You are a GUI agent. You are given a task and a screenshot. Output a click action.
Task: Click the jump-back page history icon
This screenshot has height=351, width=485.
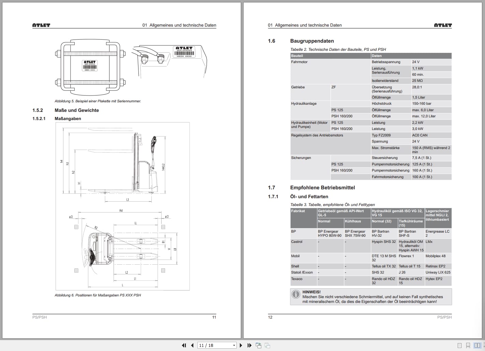[x=258, y=345]
